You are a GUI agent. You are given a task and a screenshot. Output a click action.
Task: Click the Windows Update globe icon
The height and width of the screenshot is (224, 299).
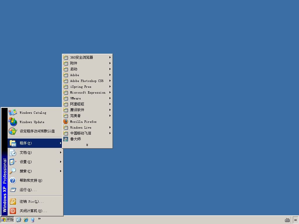pyautogui.click(x=13, y=122)
